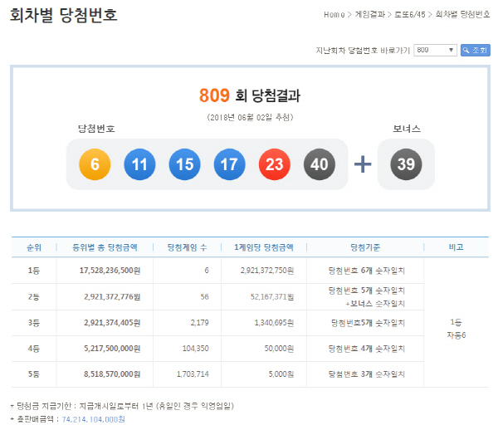Click the 당첨기준 column header
The image size is (498, 425).
pos(365,247)
